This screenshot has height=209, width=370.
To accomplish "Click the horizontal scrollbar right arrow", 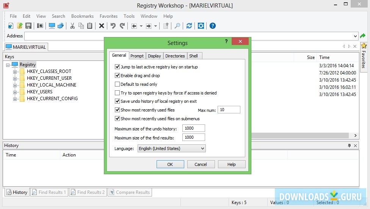I will click(355, 136).
